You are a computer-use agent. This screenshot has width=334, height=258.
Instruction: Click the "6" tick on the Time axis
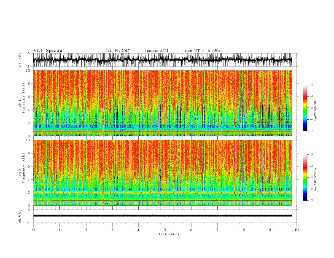191,230
